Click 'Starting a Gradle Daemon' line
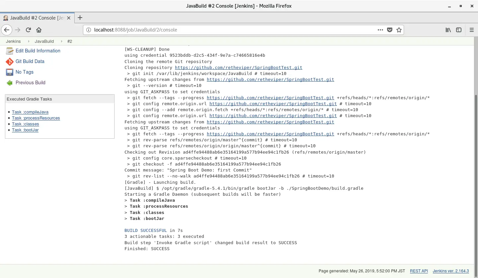Viewport: 478px width, 278px height. [x=203, y=194]
